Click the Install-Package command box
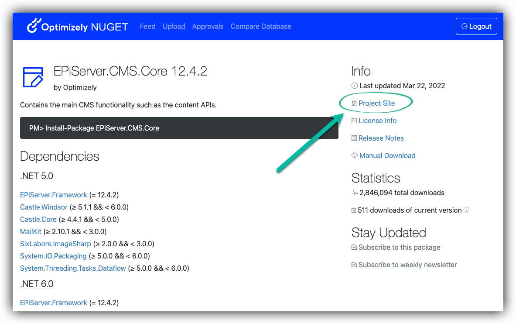This screenshot has width=516, height=324. tap(179, 128)
